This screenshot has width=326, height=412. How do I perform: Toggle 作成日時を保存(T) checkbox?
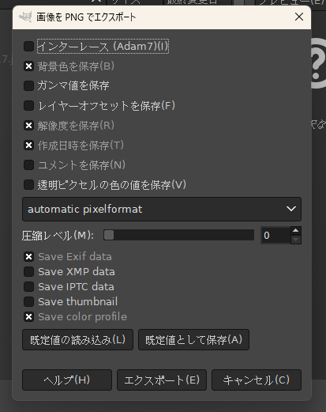coord(28,146)
